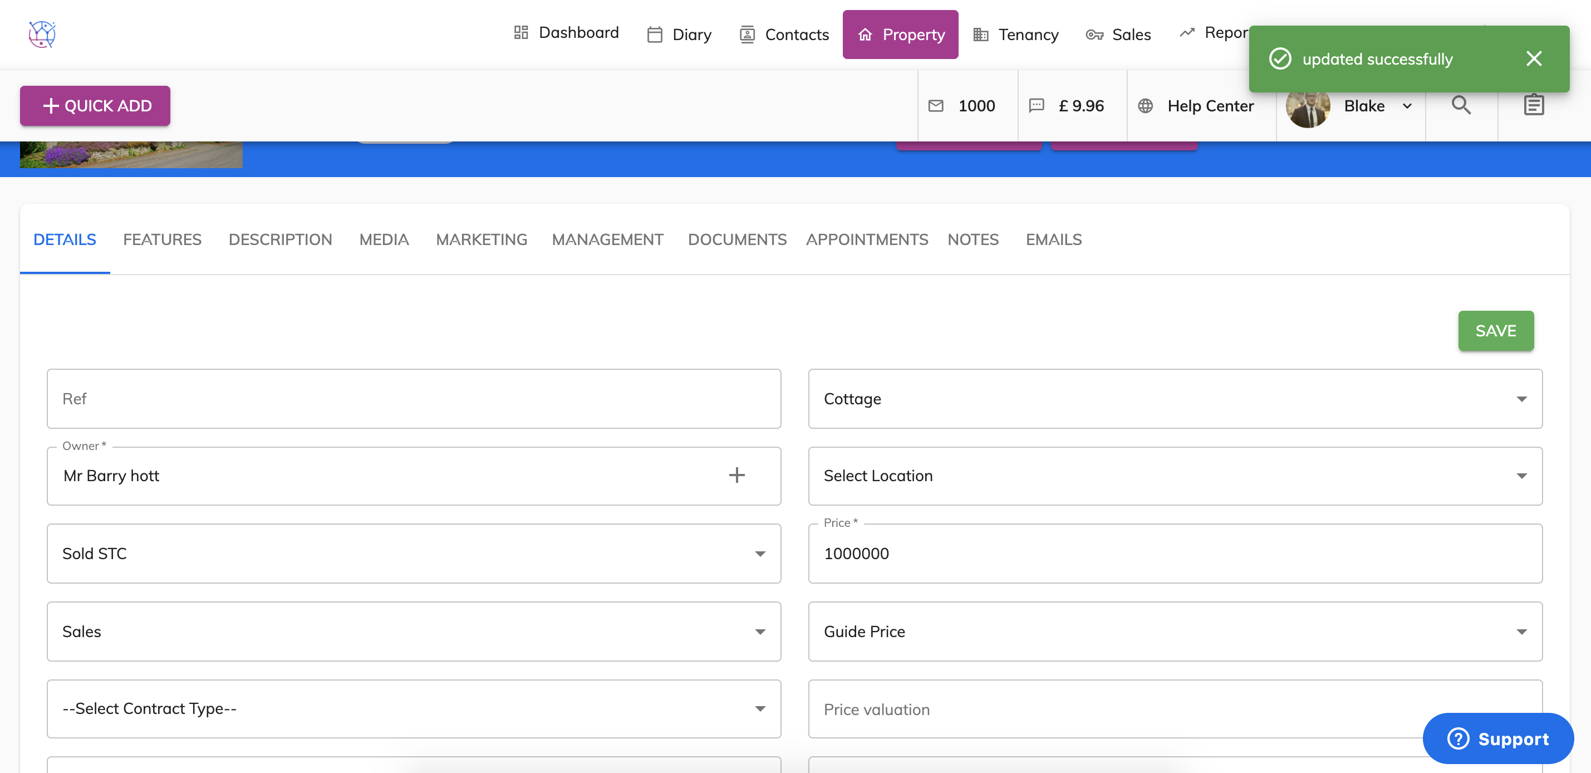This screenshot has height=773, width=1591.
Task: Dismiss the updated successfully notification
Action: pos(1534,58)
